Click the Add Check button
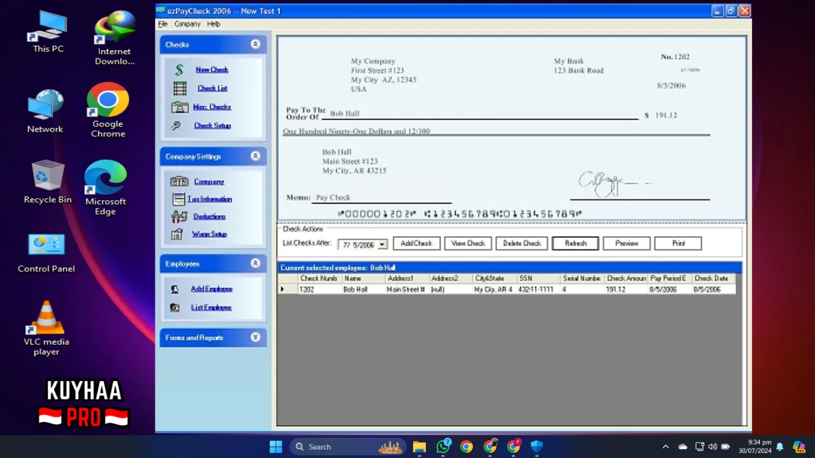The height and width of the screenshot is (458, 815). tap(416, 244)
